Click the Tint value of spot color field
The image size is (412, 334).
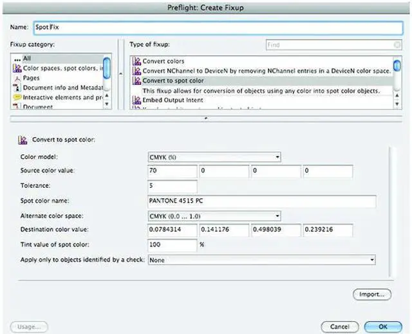click(x=173, y=245)
